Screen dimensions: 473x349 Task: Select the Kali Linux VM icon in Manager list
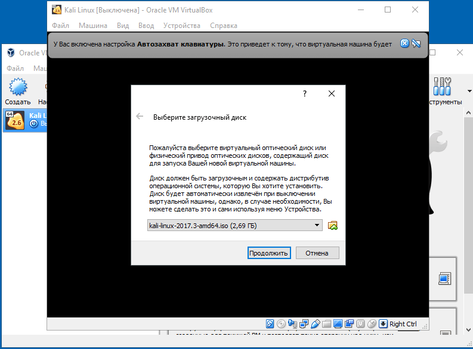click(14, 120)
